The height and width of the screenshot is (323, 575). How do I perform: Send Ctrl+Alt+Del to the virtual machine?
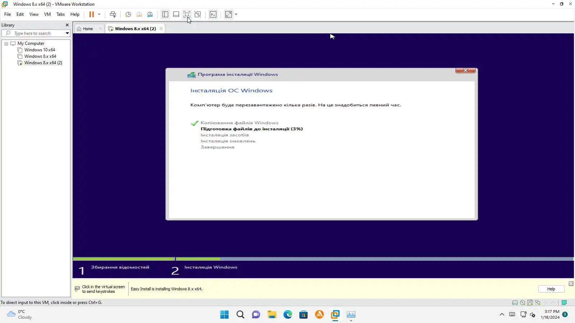[x=113, y=14]
